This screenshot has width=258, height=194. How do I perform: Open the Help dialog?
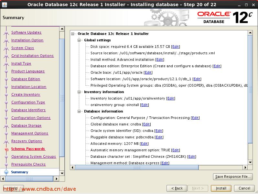coord(14,188)
